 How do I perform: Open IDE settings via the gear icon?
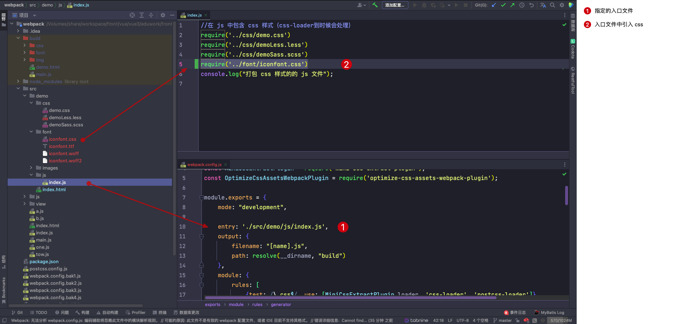point(562,5)
